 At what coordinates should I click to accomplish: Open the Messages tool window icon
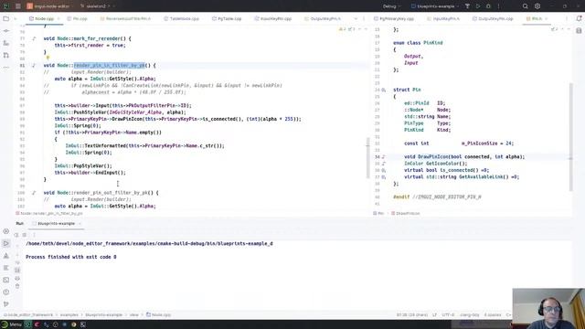(x=6, y=268)
